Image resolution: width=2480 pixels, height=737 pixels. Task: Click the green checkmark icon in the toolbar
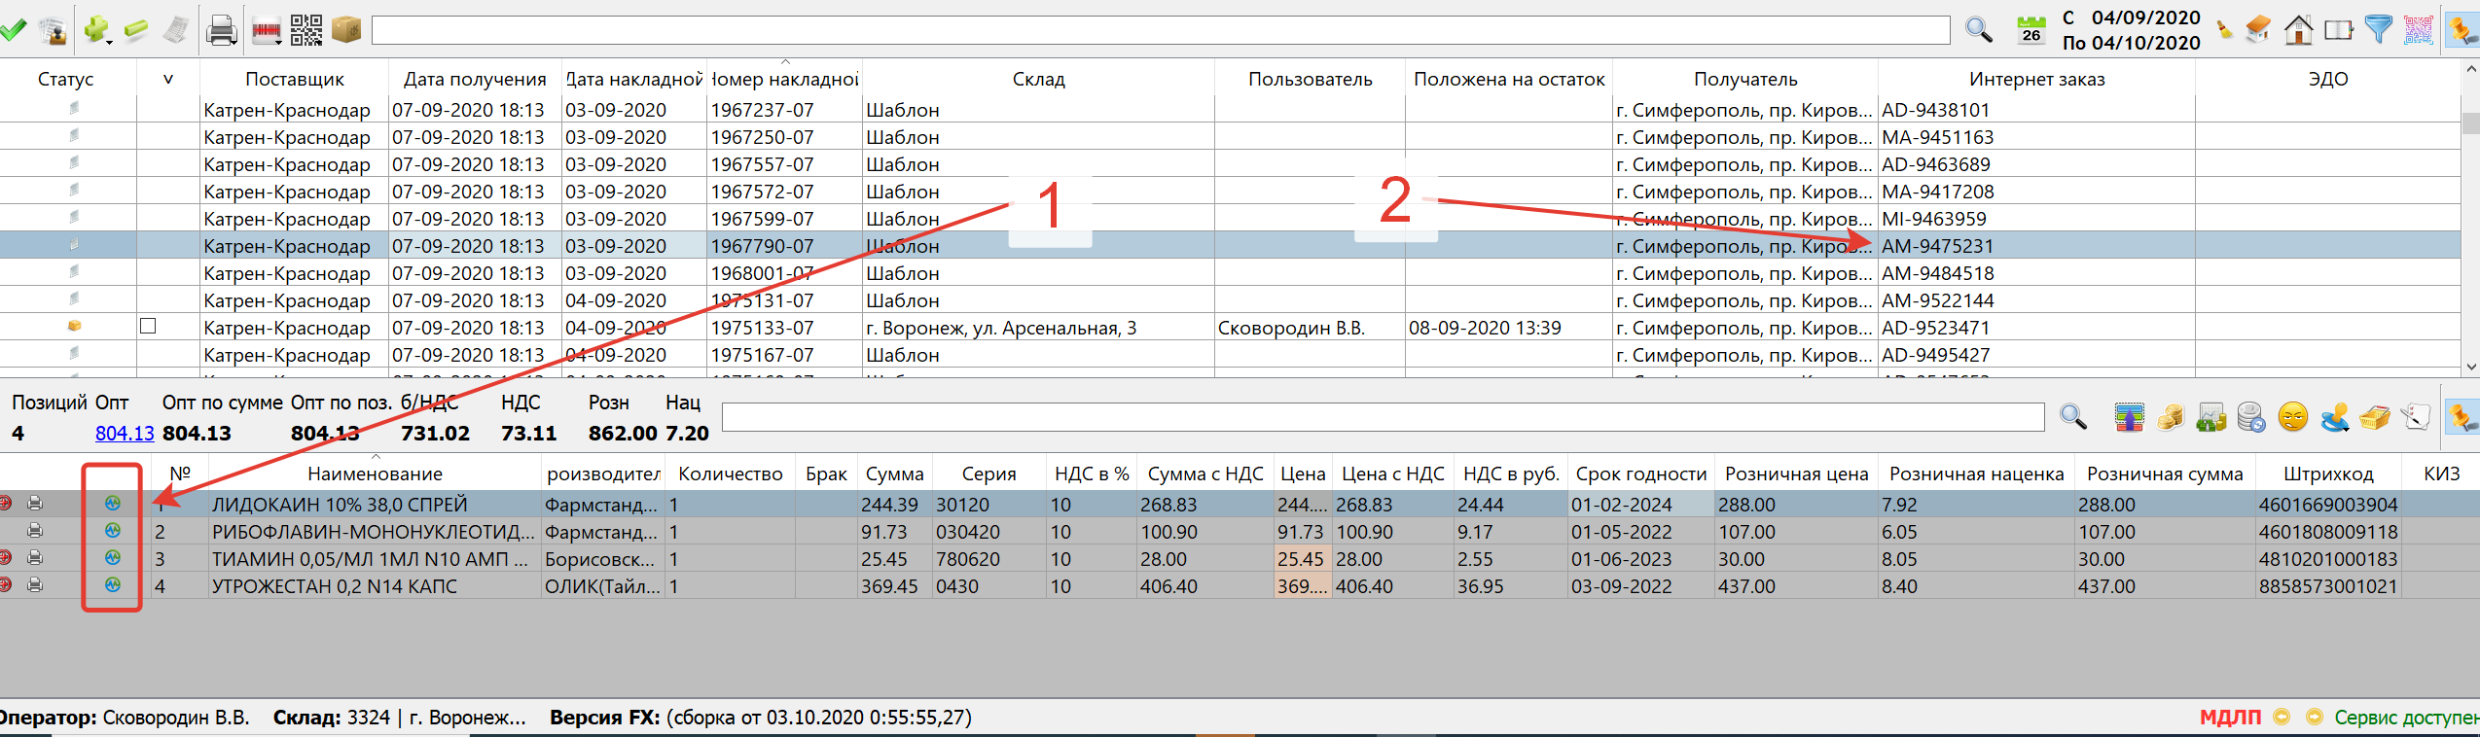pyautogui.click(x=13, y=30)
